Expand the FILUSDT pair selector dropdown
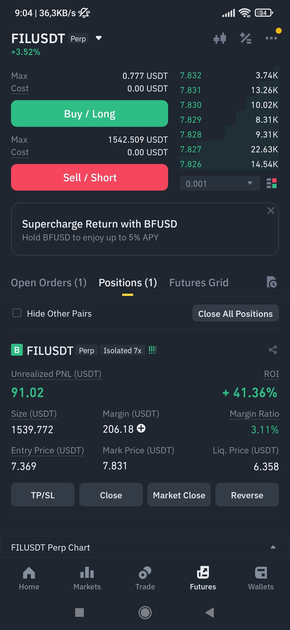The width and height of the screenshot is (290, 630). pyautogui.click(x=99, y=38)
